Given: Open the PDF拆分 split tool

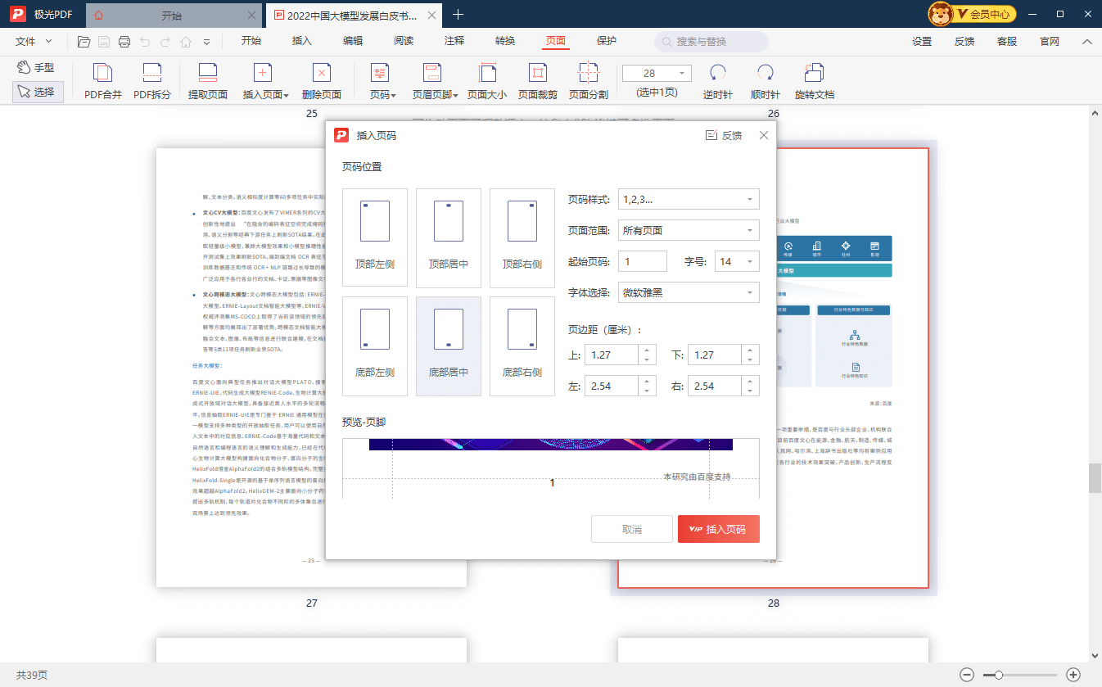Looking at the screenshot, I should 152,82.
